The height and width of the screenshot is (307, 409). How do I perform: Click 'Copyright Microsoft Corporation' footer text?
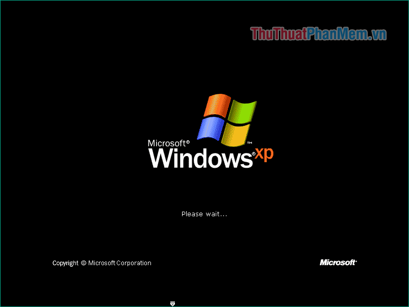(101, 263)
